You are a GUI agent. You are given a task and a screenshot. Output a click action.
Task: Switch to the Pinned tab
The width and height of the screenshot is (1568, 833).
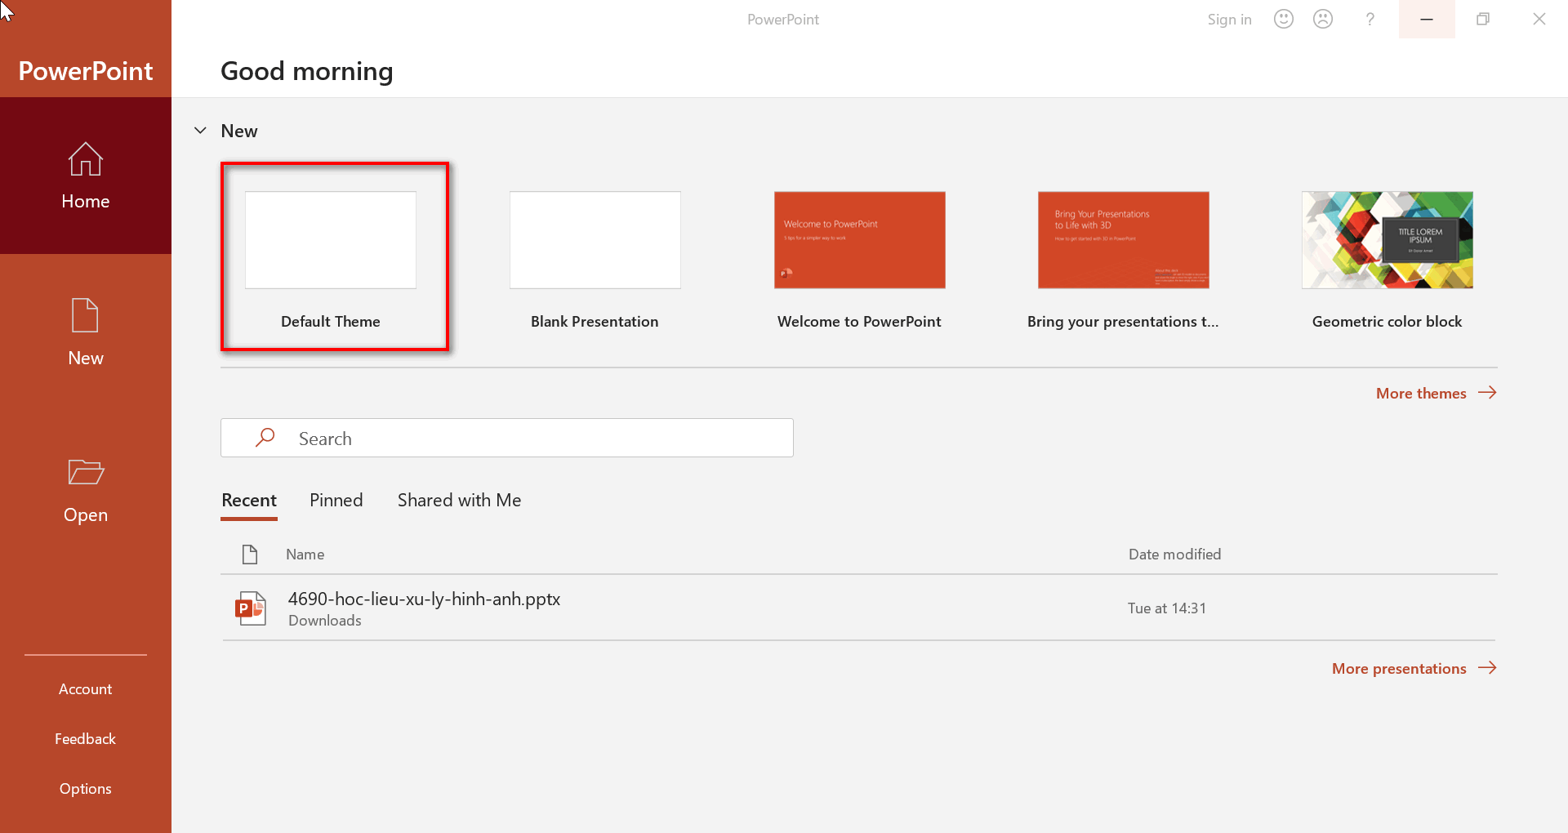pos(336,501)
